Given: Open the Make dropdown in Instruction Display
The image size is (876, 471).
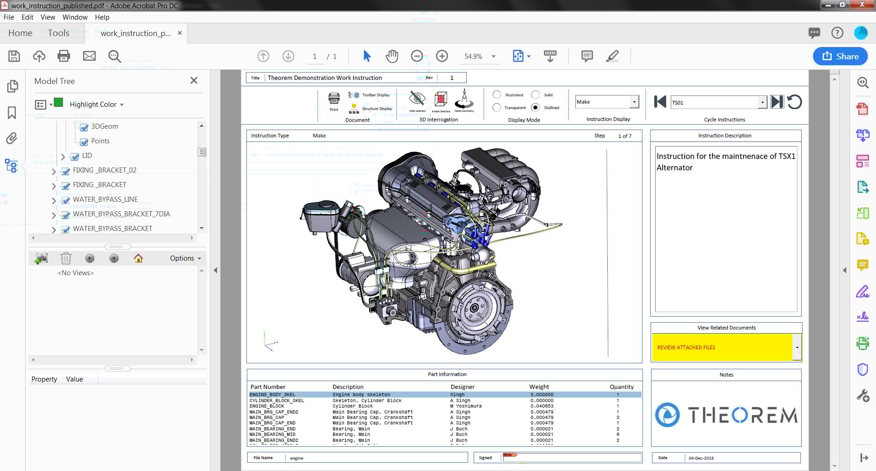Looking at the screenshot, I should pyautogui.click(x=635, y=101).
